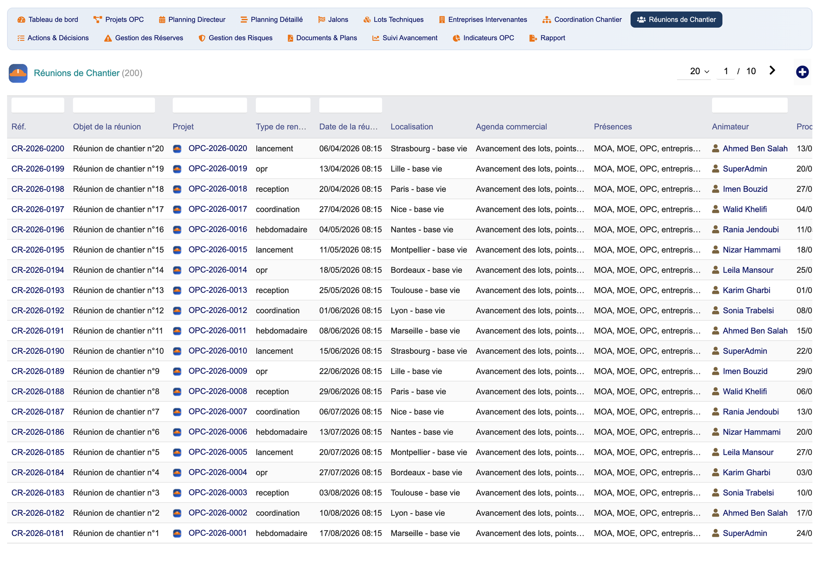Screen dimensions: 820x574
Task: Open record CR-2026-0181
Action: tap(38, 533)
